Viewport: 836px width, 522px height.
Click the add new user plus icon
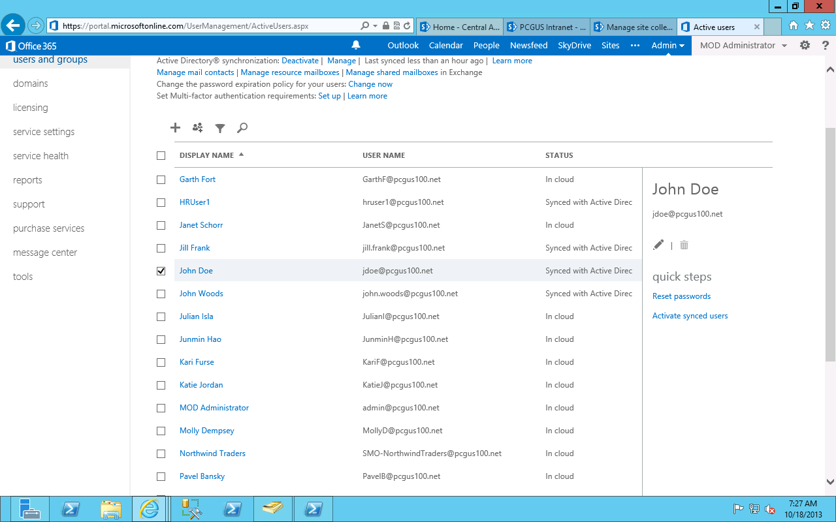coord(175,128)
